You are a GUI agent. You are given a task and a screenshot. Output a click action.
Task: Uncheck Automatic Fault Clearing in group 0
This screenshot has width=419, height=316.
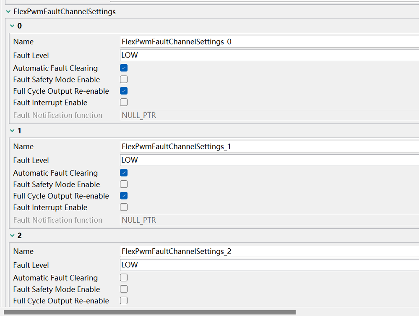click(x=124, y=68)
